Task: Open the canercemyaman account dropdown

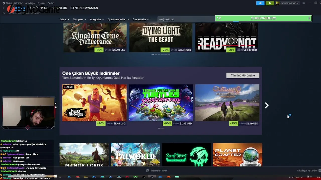Action: (x=289, y=3)
